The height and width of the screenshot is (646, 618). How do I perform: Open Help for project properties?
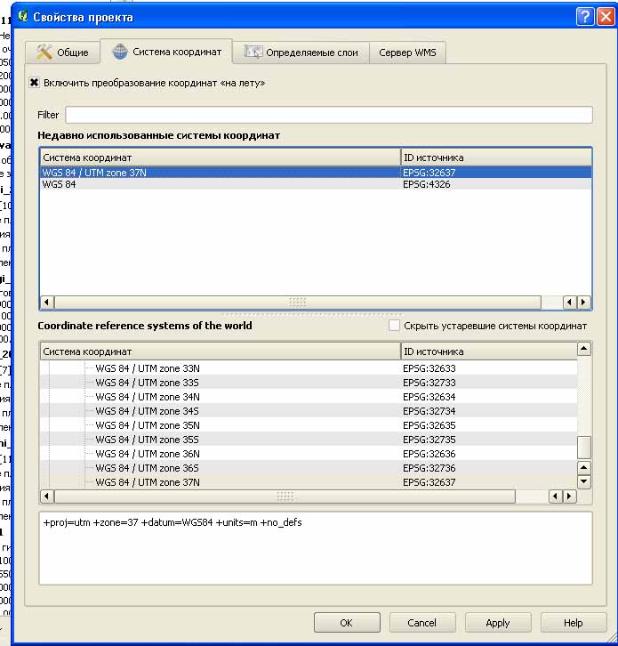tap(573, 623)
